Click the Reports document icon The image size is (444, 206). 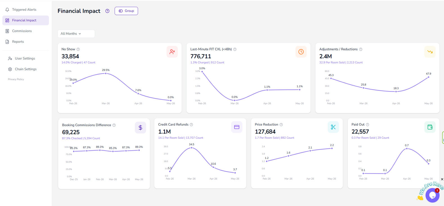click(7, 41)
